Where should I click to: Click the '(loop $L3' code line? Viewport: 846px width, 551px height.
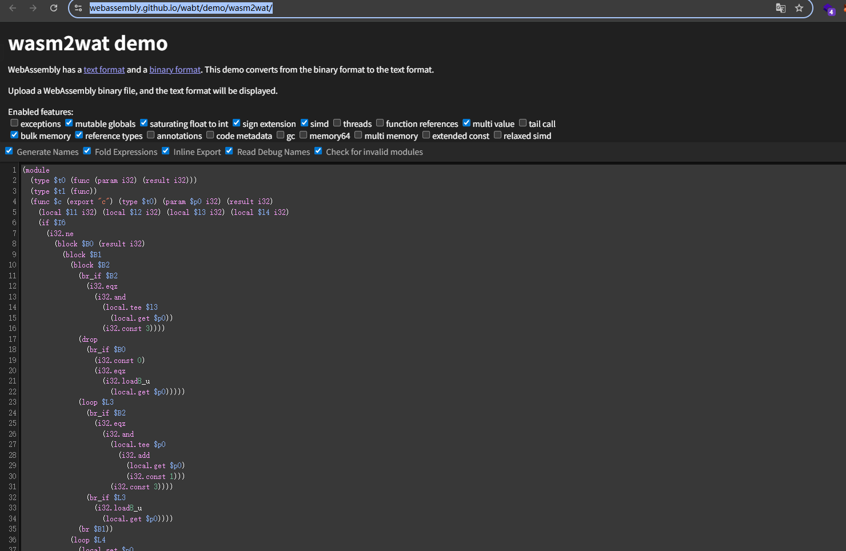click(x=96, y=402)
